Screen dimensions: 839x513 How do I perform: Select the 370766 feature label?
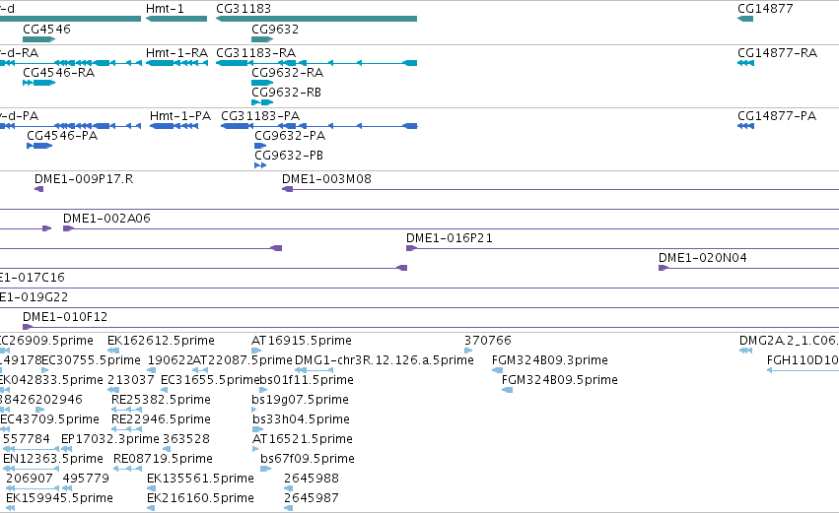coord(487,341)
